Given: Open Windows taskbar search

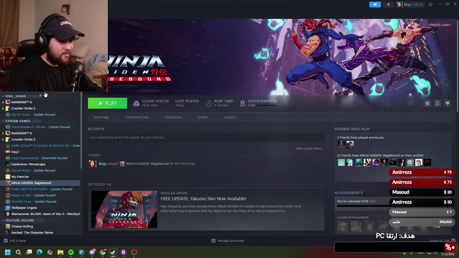Looking at the screenshot, I should (18, 252).
